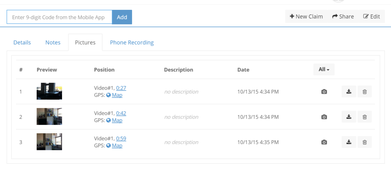Screen dimensions: 391x174
Task: Click the camera icon in row 2
Action: [324, 117]
